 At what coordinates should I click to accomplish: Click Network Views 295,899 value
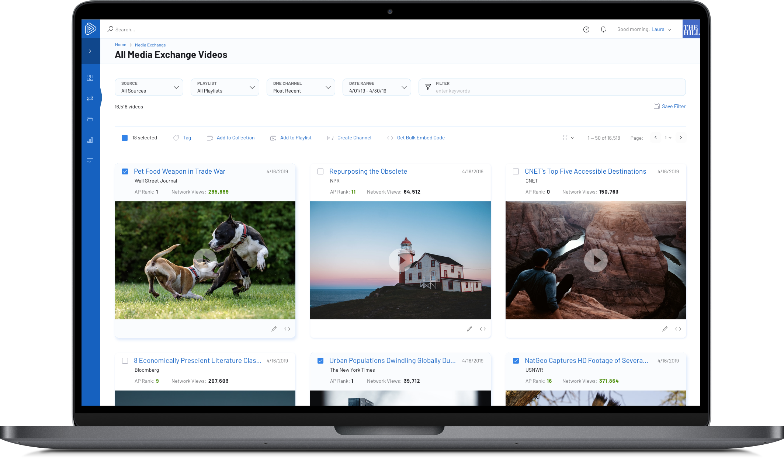pyautogui.click(x=218, y=192)
